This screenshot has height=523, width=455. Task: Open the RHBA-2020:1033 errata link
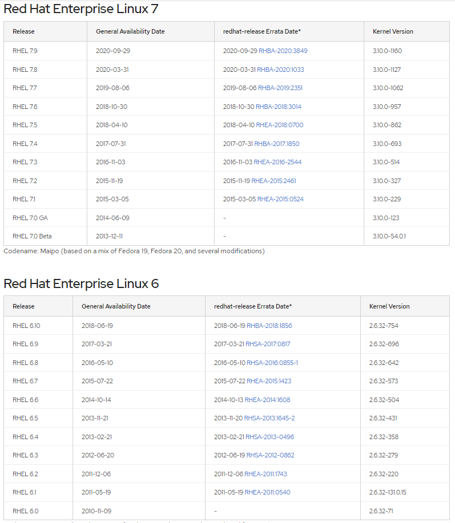coord(280,70)
